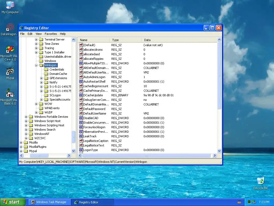The height and width of the screenshot is (206, 274).
Task: Select the allocatefloppies value name
Action: (x=93, y=59)
